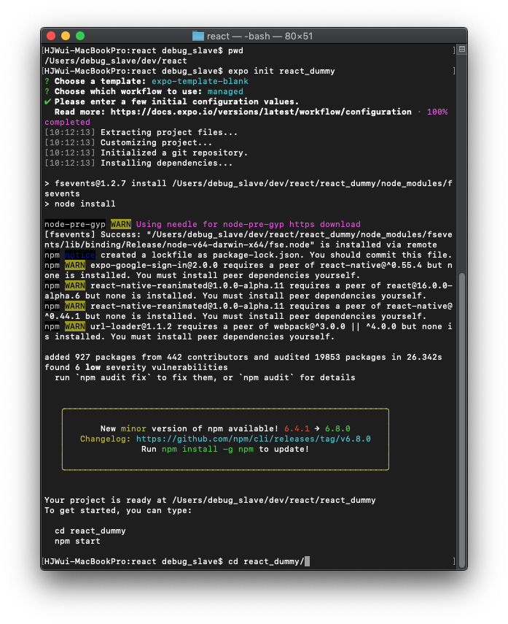Click the blue 'notice' label
508x624 pixels.
pyautogui.click(x=80, y=255)
